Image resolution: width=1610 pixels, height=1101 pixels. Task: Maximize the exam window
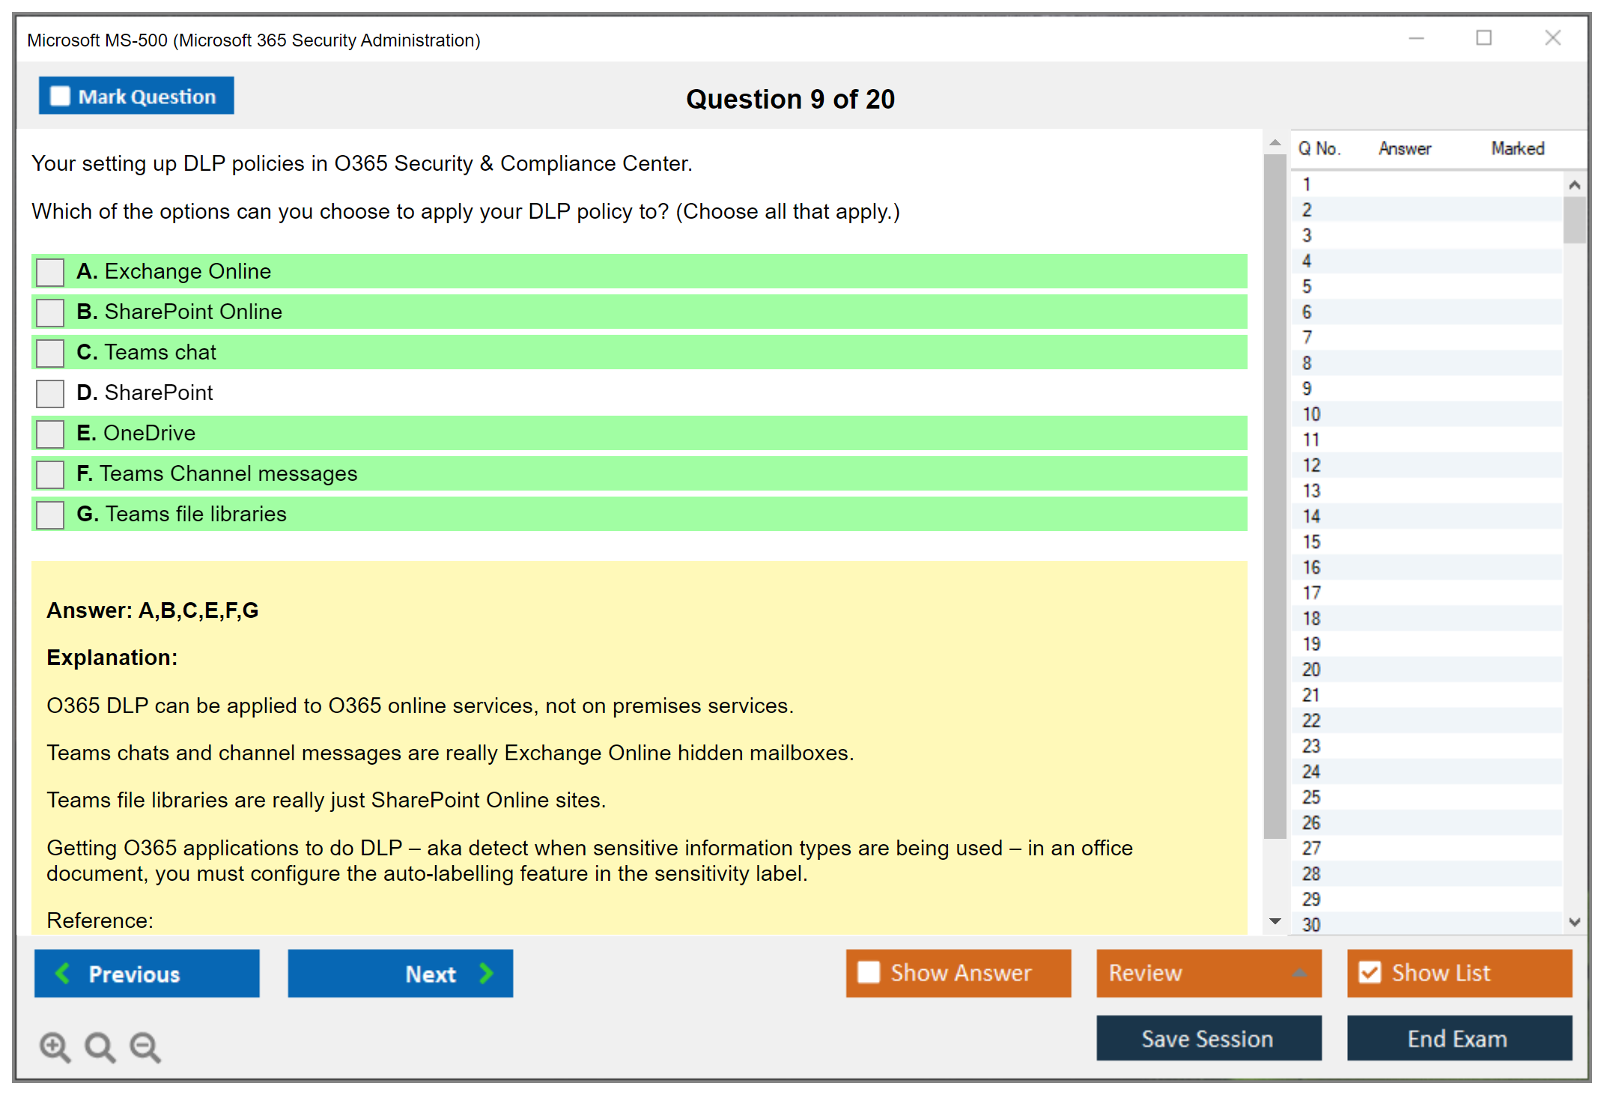[1483, 38]
